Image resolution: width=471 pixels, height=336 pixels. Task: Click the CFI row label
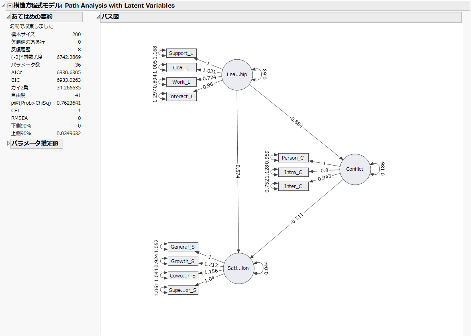(x=15, y=111)
